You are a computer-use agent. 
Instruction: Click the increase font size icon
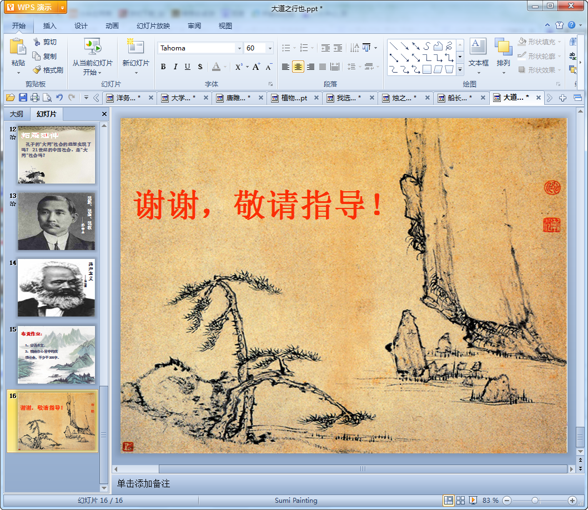point(256,67)
